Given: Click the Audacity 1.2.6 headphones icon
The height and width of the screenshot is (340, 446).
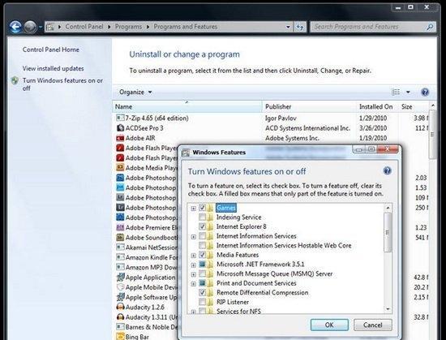Looking at the screenshot, I should coord(120,307).
